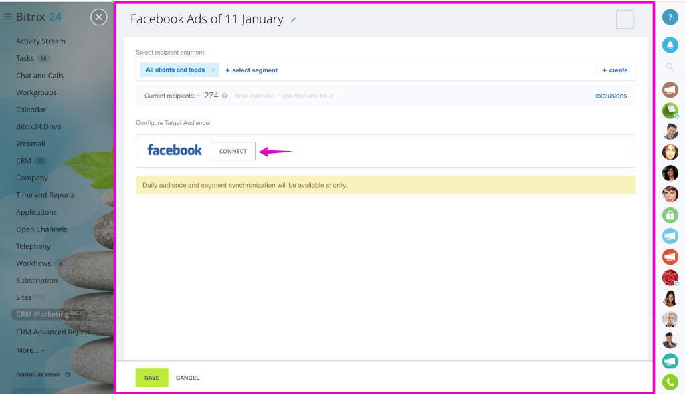Click the Bitrix 24 logo

[x=38, y=17]
